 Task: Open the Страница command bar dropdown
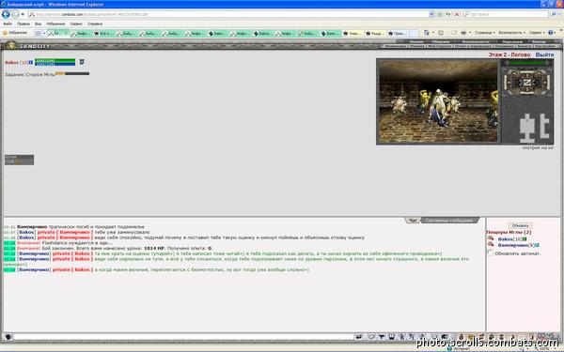pyautogui.click(x=484, y=33)
